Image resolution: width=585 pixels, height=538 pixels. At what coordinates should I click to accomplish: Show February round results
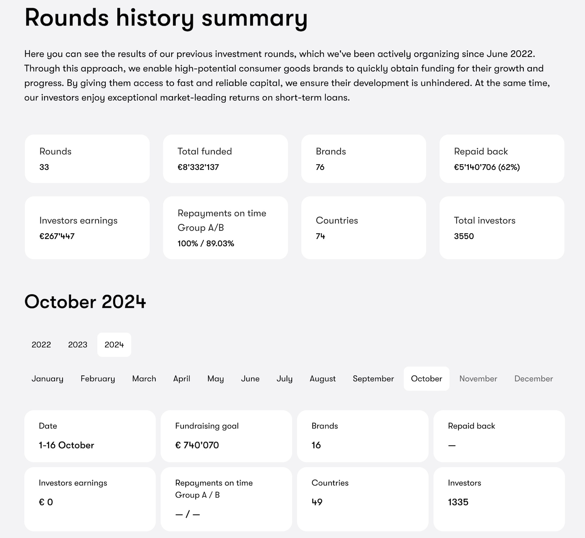point(98,378)
